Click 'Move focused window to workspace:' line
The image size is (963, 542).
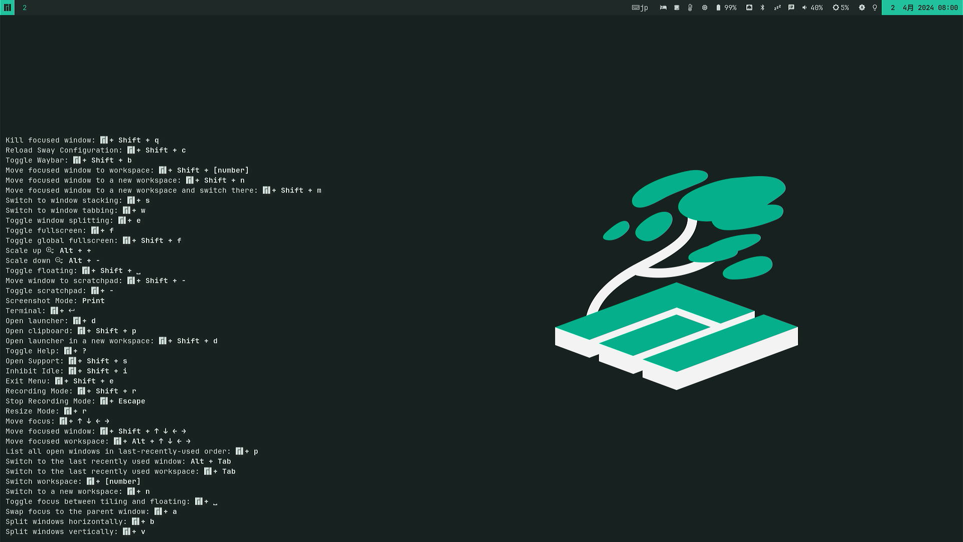127,170
